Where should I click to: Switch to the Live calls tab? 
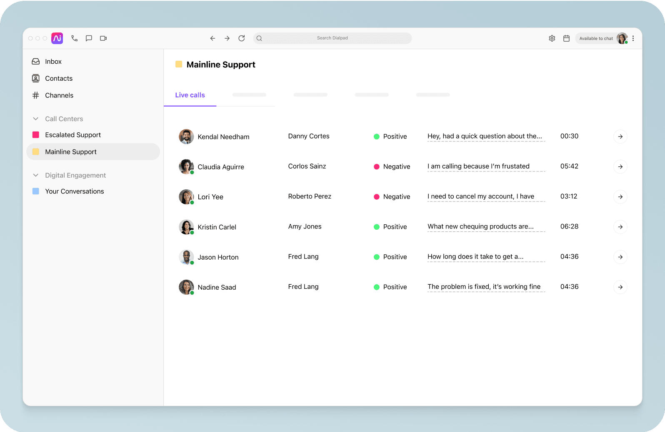point(190,95)
